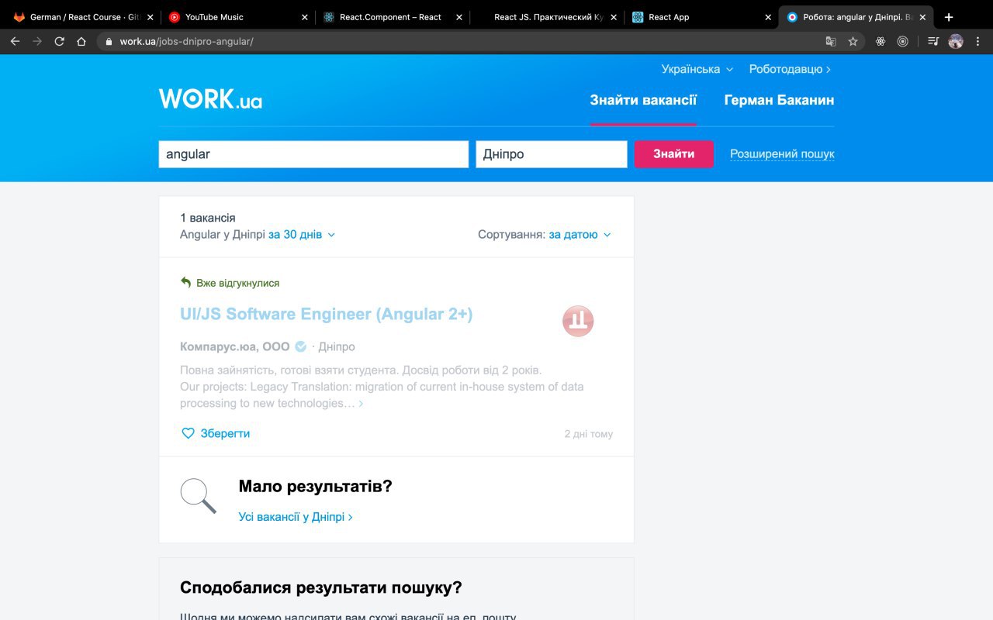Click the Компарус company logo

click(578, 321)
